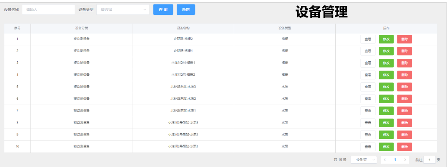Image resolution: width=447 pixels, height=167 pixels.
Task: Click the next page arrow in pagination
Action: 405,160
